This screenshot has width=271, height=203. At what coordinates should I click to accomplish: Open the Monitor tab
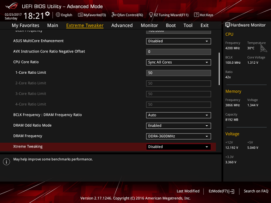tap(149, 25)
